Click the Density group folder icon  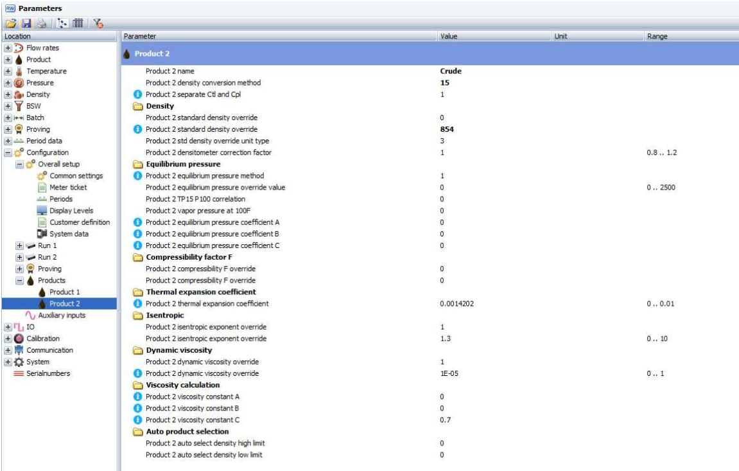click(x=137, y=106)
